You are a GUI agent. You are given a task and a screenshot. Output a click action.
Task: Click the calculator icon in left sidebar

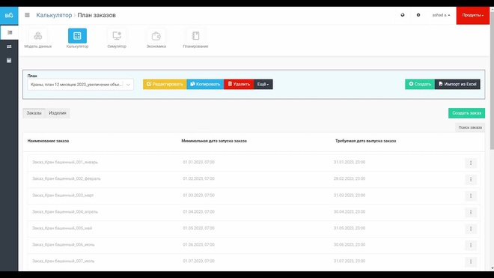point(9,60)
